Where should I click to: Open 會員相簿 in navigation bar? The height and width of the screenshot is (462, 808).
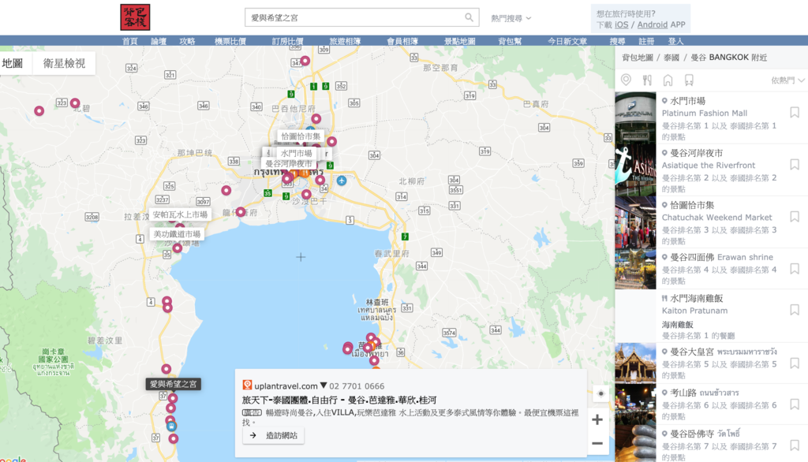click(x=402, y=41)
